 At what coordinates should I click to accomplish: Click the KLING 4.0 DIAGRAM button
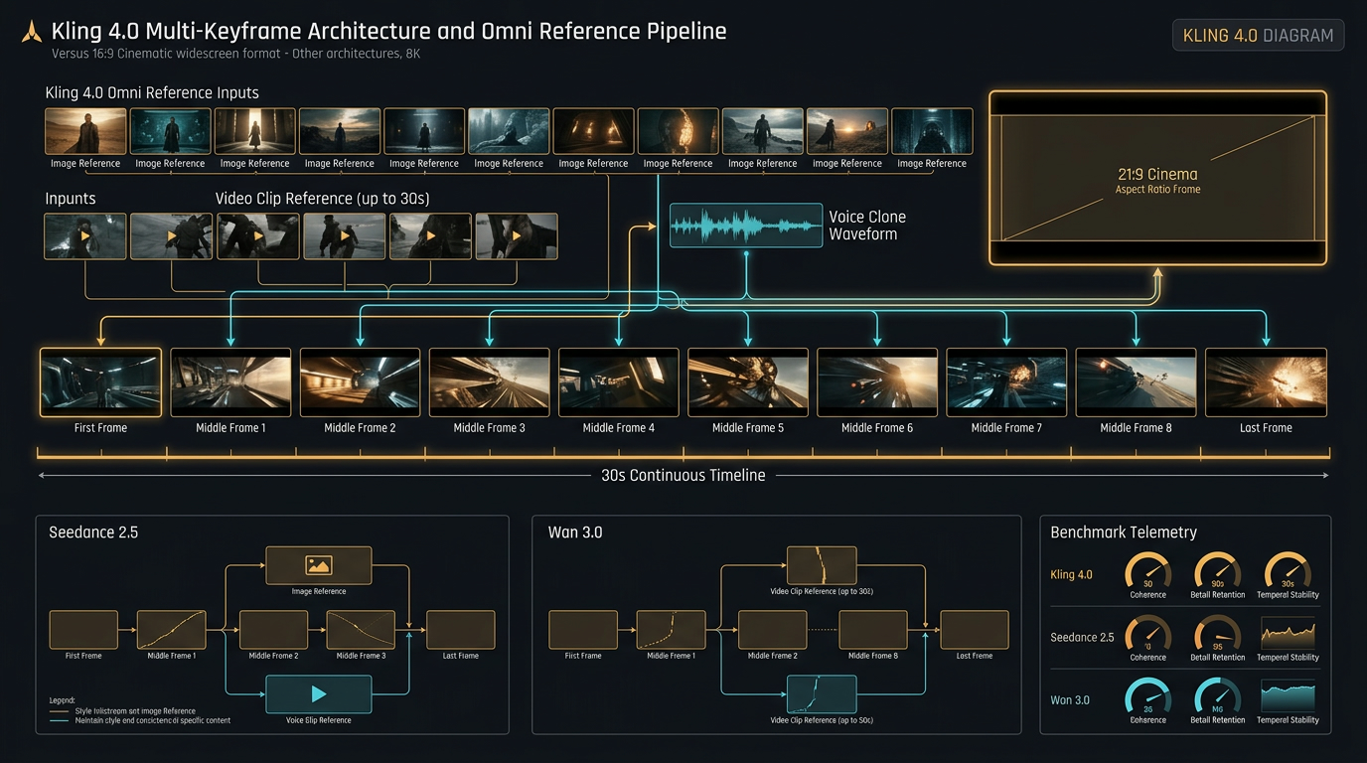click(1258, 35)
